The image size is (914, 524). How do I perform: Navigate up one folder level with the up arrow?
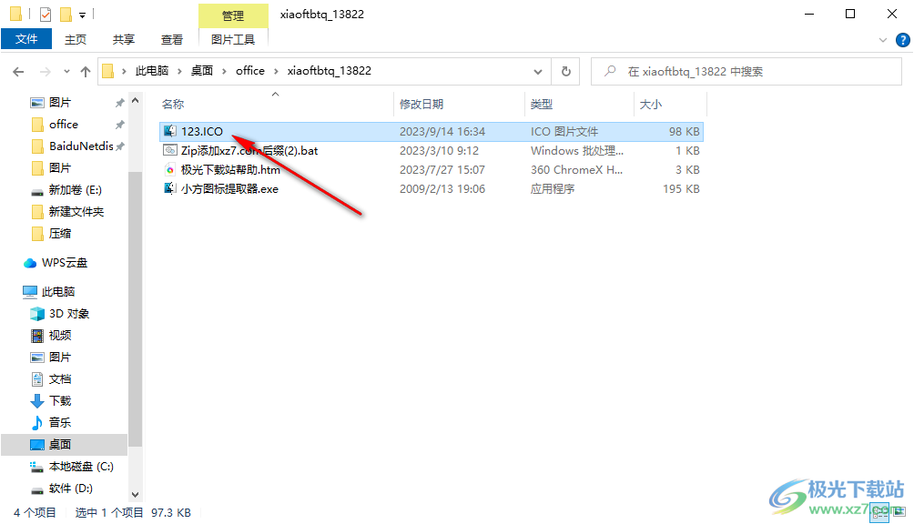coord(86,70)
